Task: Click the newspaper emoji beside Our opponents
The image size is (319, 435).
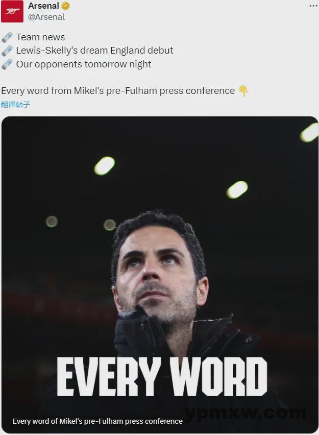Action: pyautogui.click(x=7, y=64)
